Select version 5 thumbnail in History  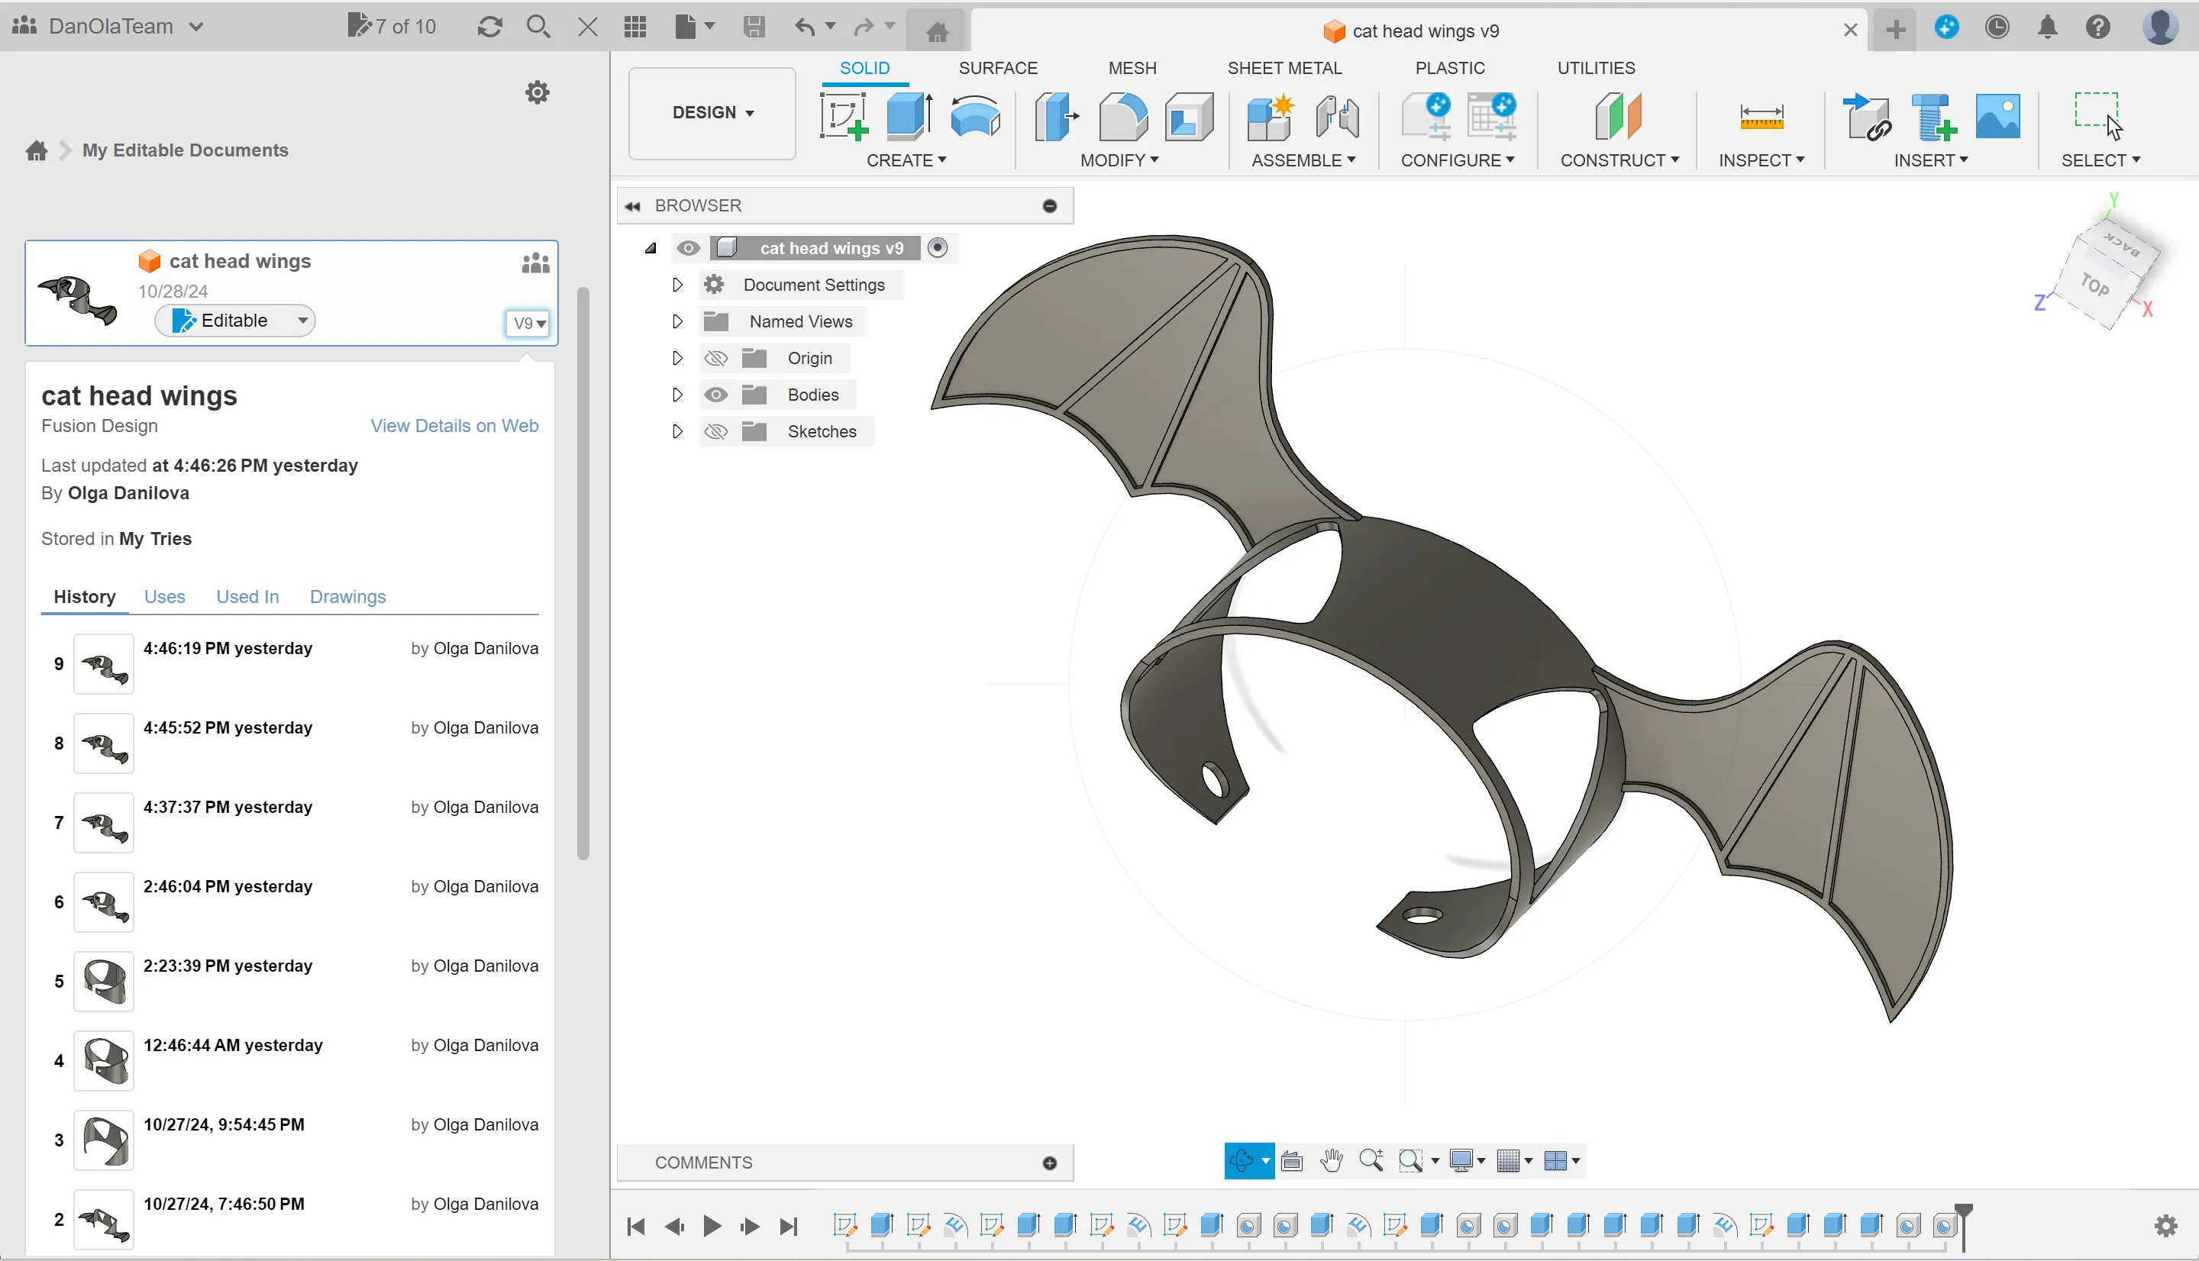pyautogui.click(x=104, y=982)
